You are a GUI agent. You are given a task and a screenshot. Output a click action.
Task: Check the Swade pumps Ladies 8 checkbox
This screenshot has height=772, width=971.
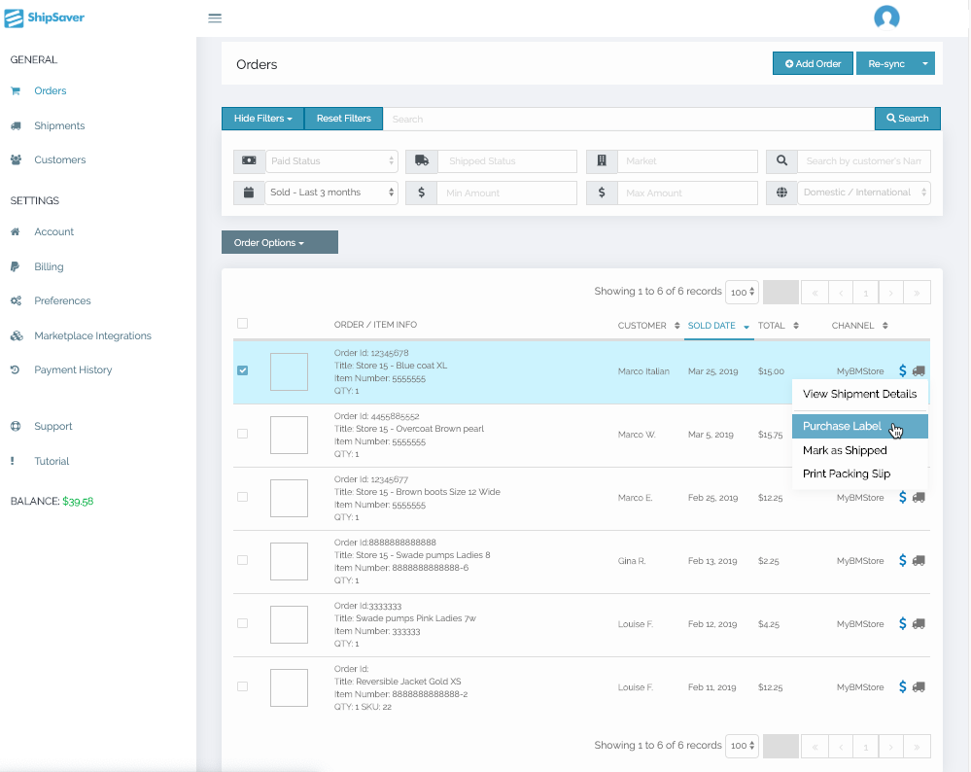[243, 560]
